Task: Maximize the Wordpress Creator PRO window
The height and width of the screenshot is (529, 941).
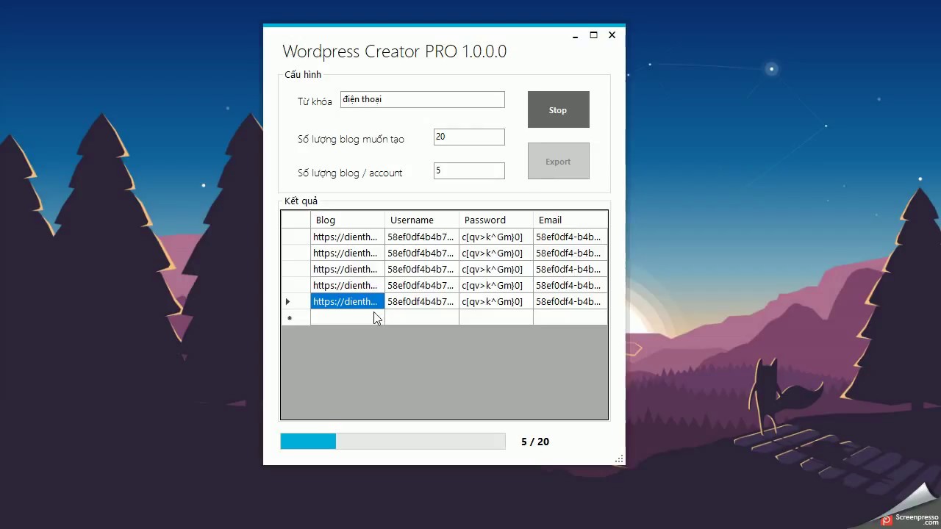Action: click(x=593, y=35)
